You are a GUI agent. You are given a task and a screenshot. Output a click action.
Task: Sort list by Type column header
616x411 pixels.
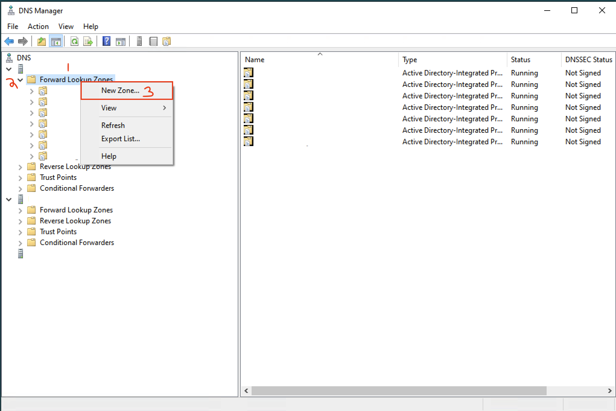pyautogui.click(x=453, y=59)
